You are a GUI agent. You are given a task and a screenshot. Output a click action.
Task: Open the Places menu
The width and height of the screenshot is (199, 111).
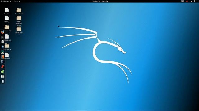coord(17,1)
